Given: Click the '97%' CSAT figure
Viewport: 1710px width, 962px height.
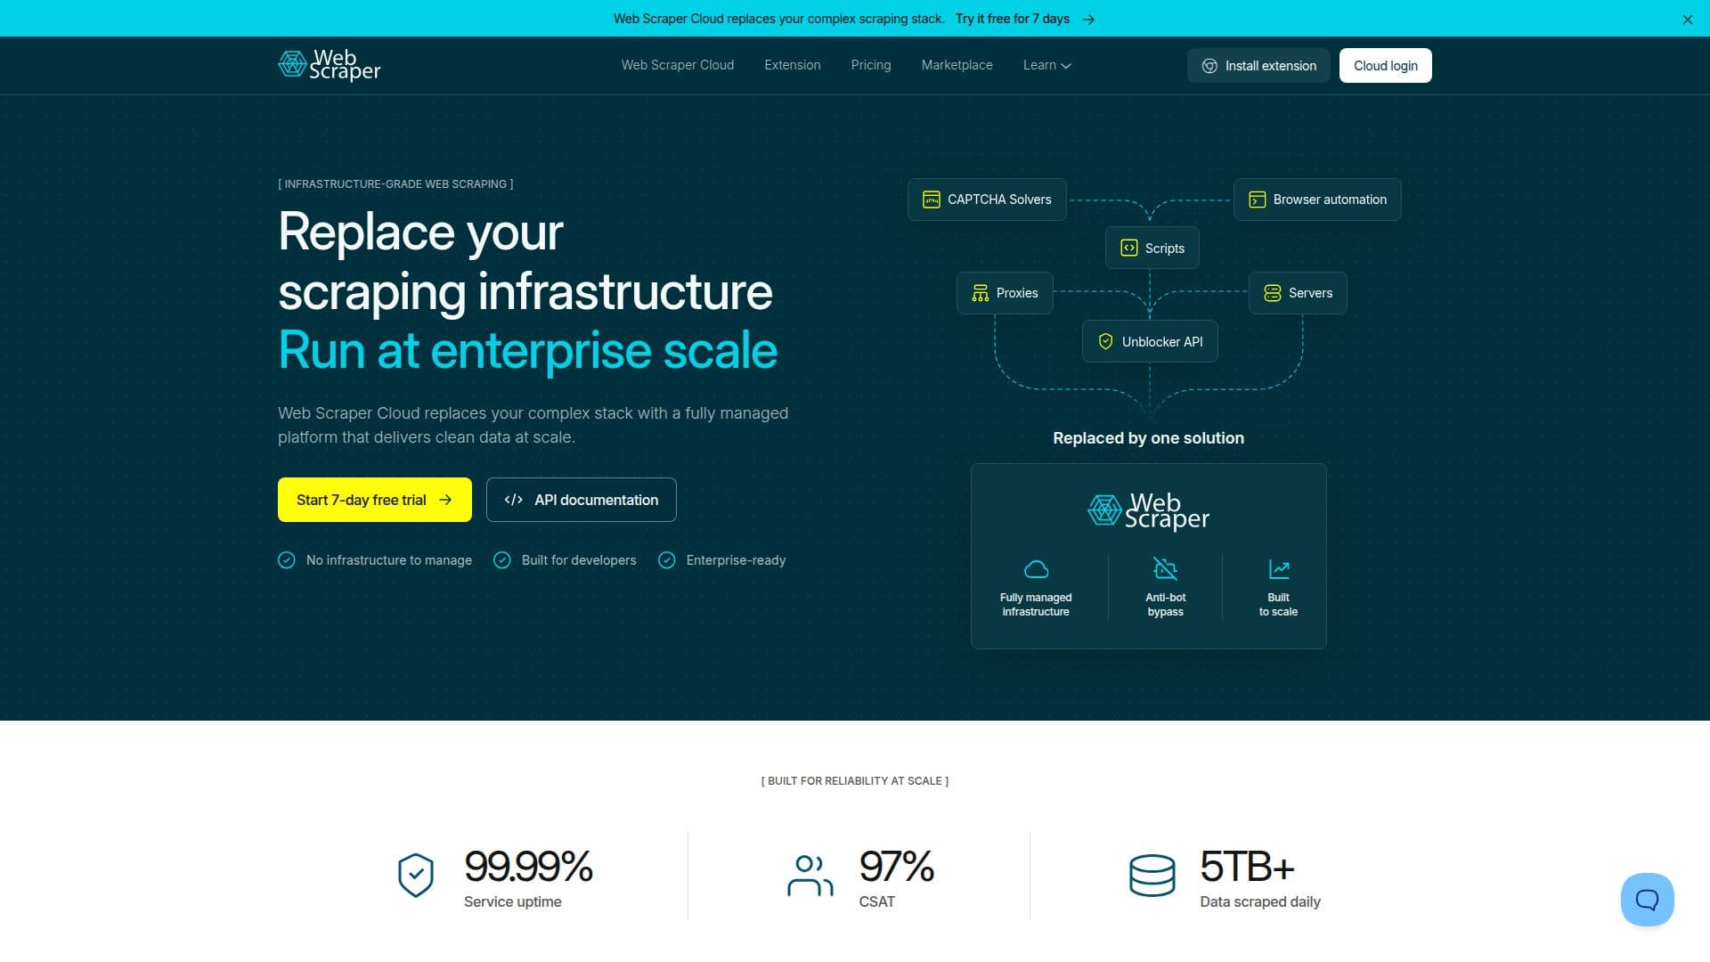Looking at the screenshot, I should pos(896,867).
